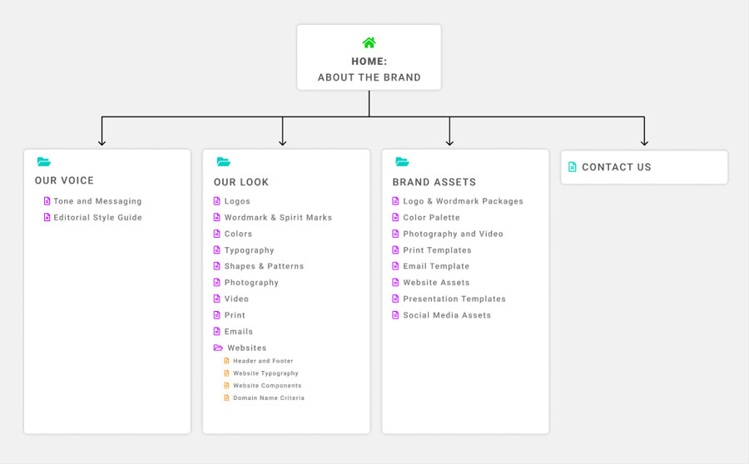Click the Brand Assets folder icon
Screen dimensions: 749x464
[402, 162]
